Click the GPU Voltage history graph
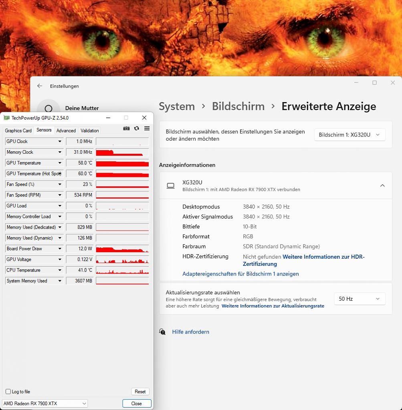Screen dimensions: 402x410 (x=122, y=259)
